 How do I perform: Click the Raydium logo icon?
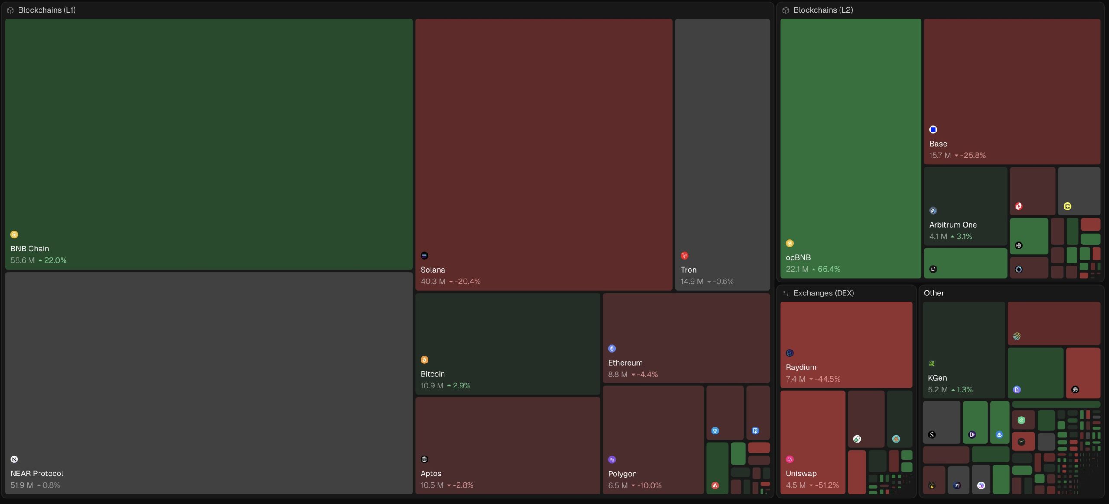coord(790,353)
